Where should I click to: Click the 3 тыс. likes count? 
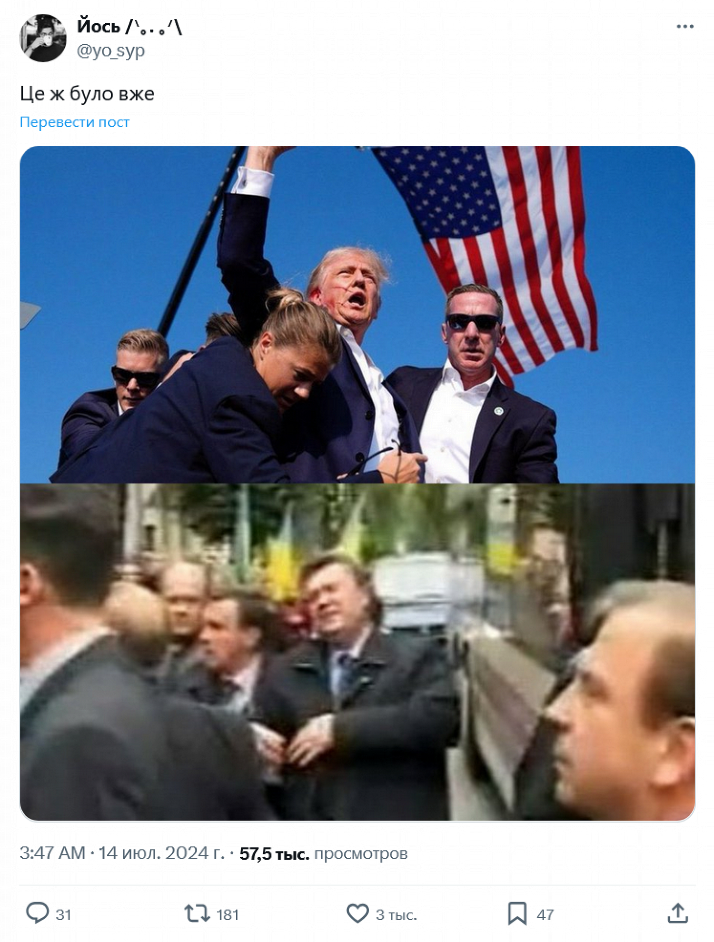pyautogui.click(x=397, y=914)
